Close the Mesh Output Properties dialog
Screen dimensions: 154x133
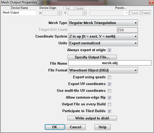151,3
